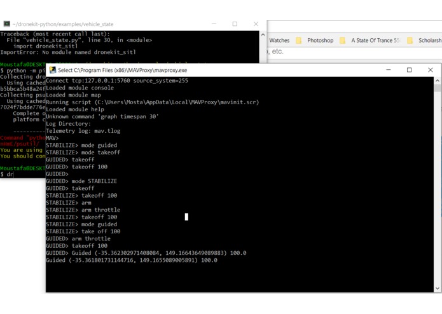Click the ~/dronekit-python/examples/vehicle_state title text

(x=62, y=24)
